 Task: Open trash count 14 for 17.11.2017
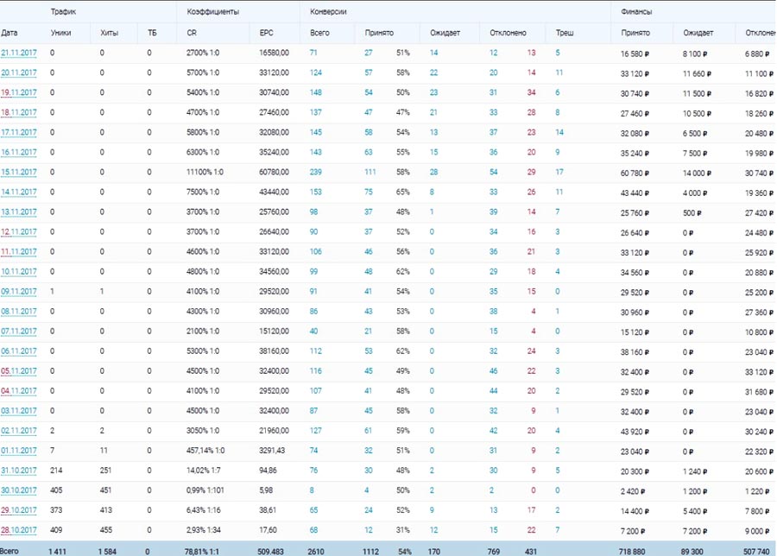559,132
